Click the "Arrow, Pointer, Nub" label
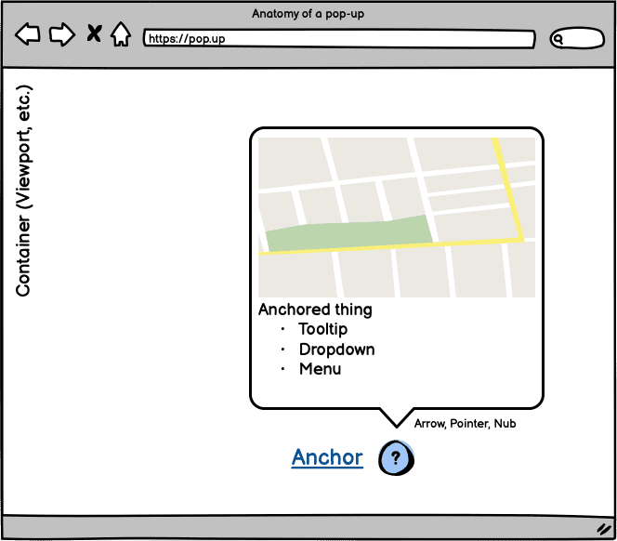Screen dimensions: 617x541 pyautogui.click(x=465, y=424)
